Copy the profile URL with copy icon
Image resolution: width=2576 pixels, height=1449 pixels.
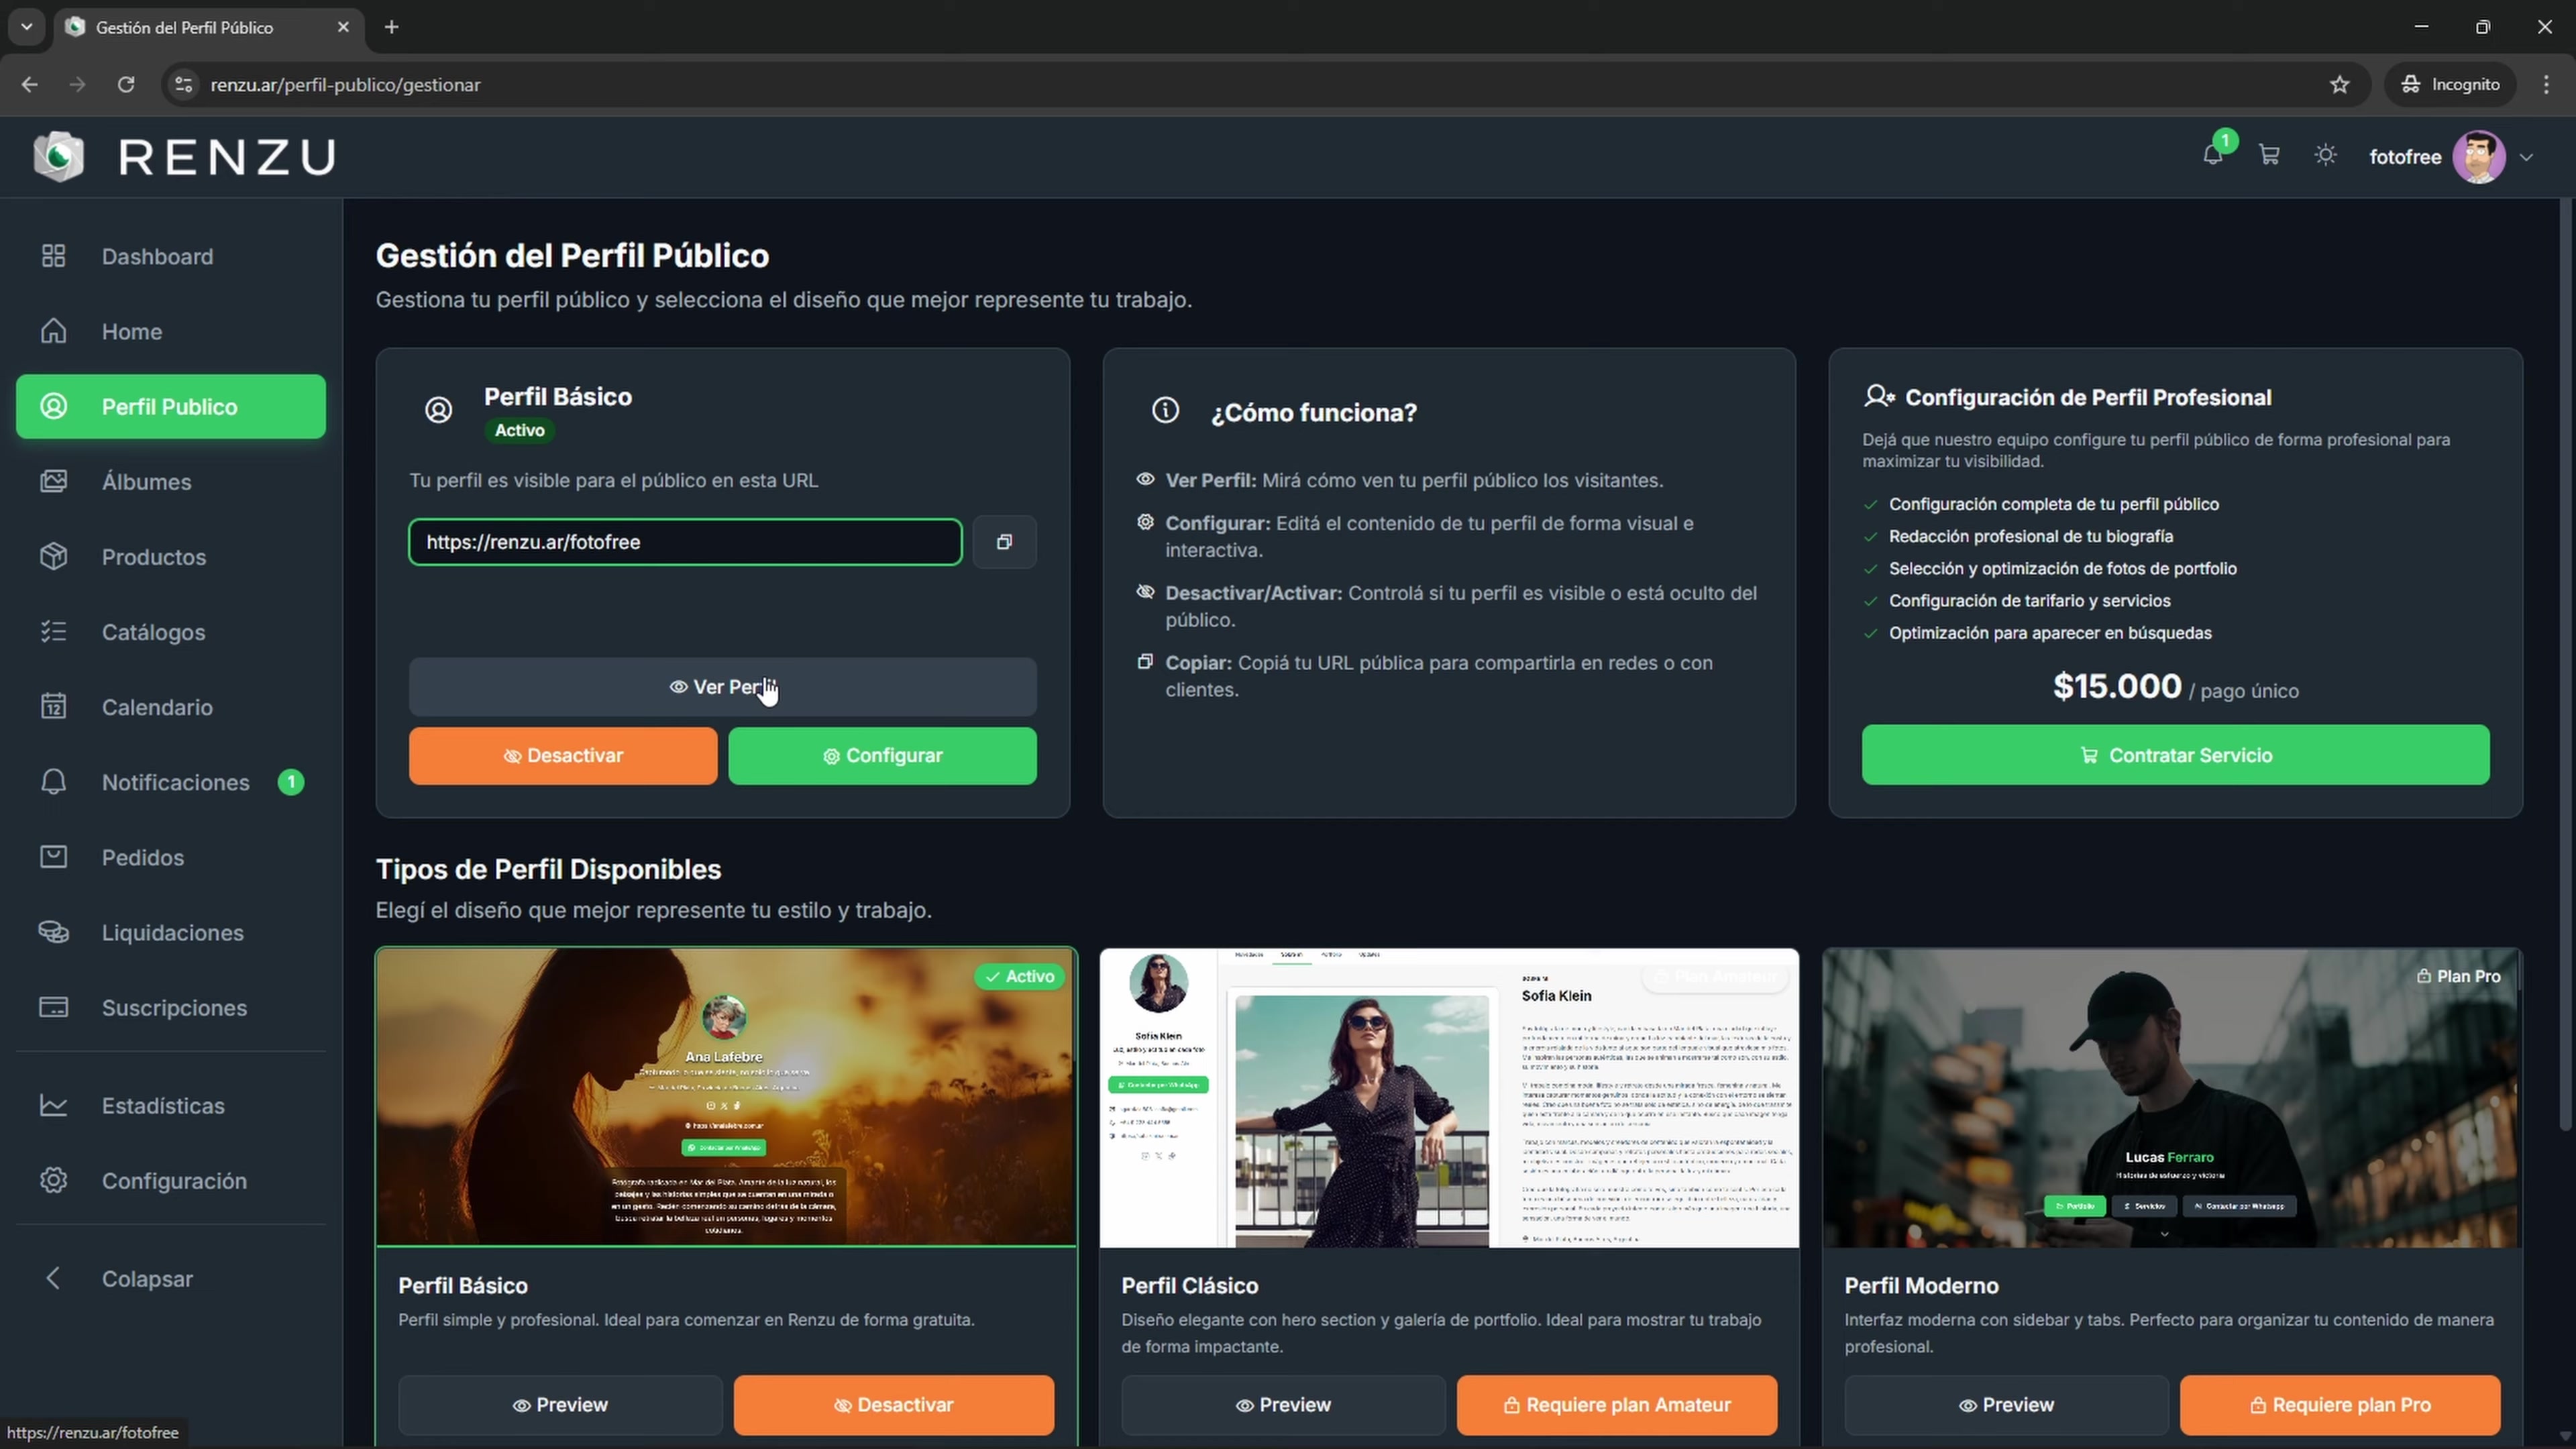[1004, 542]
